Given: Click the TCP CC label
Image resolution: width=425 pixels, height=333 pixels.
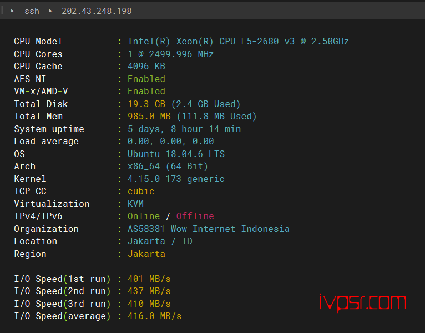Looking at the screenshot, I should click(x=30, y=191).
